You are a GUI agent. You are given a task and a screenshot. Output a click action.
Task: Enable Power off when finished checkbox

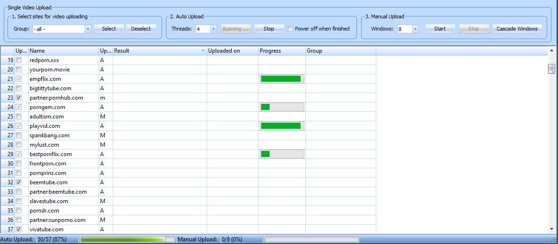point(290,29)
